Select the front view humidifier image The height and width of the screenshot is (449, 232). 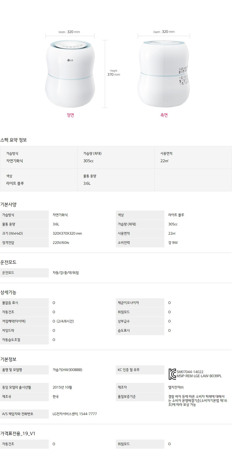(70, 75)
